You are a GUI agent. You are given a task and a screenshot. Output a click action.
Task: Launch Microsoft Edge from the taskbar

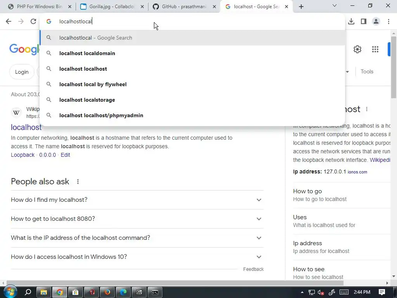coord(123,292)
